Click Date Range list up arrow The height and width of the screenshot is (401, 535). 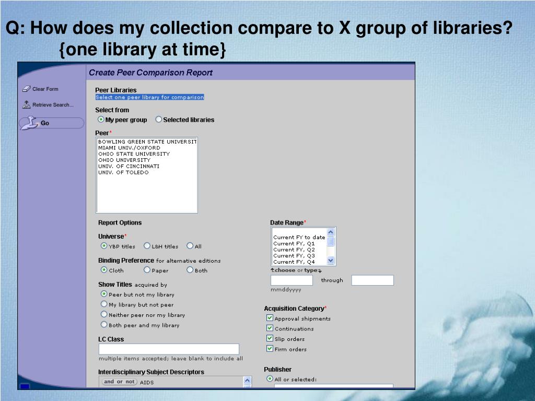point(331,232)
